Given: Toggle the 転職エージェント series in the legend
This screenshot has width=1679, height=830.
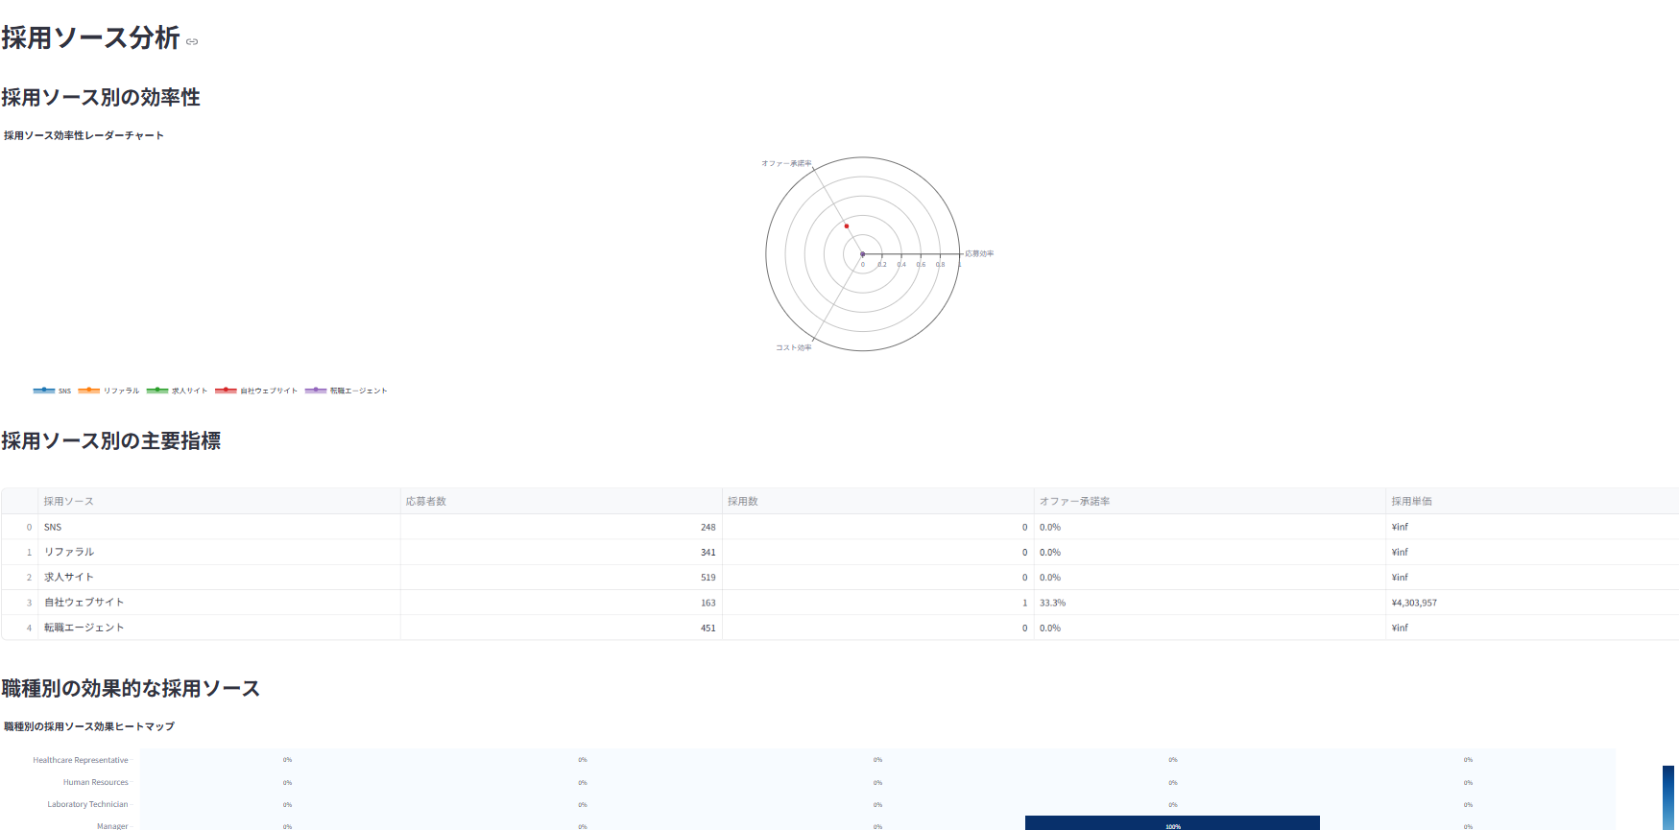Looking at the screenshot, I should [346, 391].
